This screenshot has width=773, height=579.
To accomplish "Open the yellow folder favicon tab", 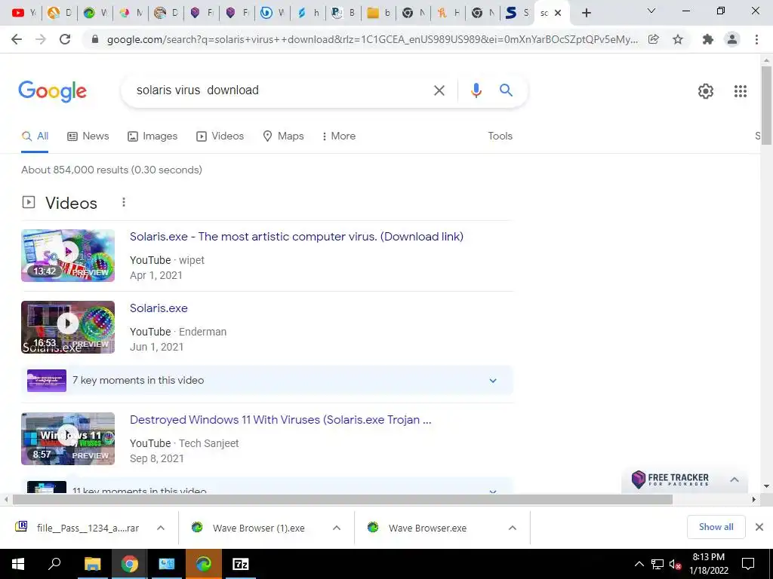I will (378, 13).
